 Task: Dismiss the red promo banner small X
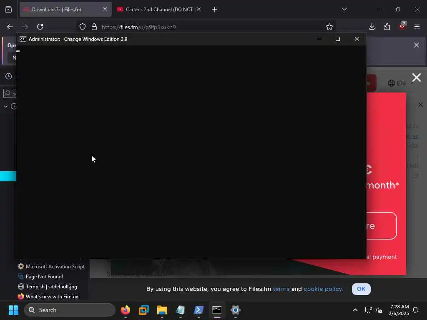pos(420,105)
